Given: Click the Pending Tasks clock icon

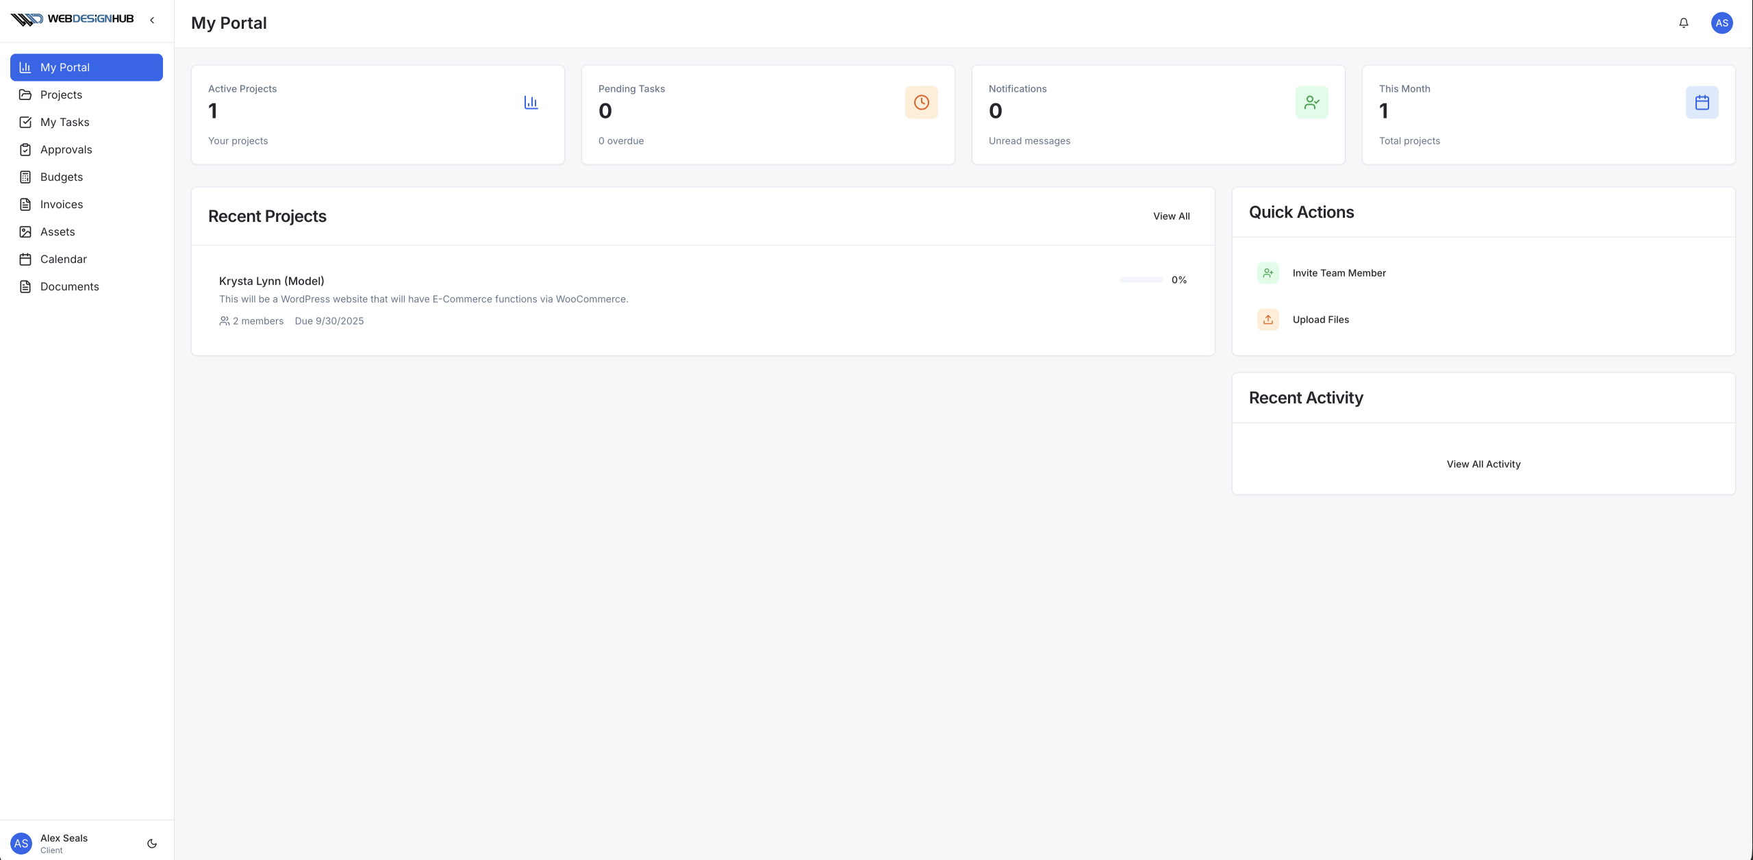Looking at the screenshot, I should [921, 102].
